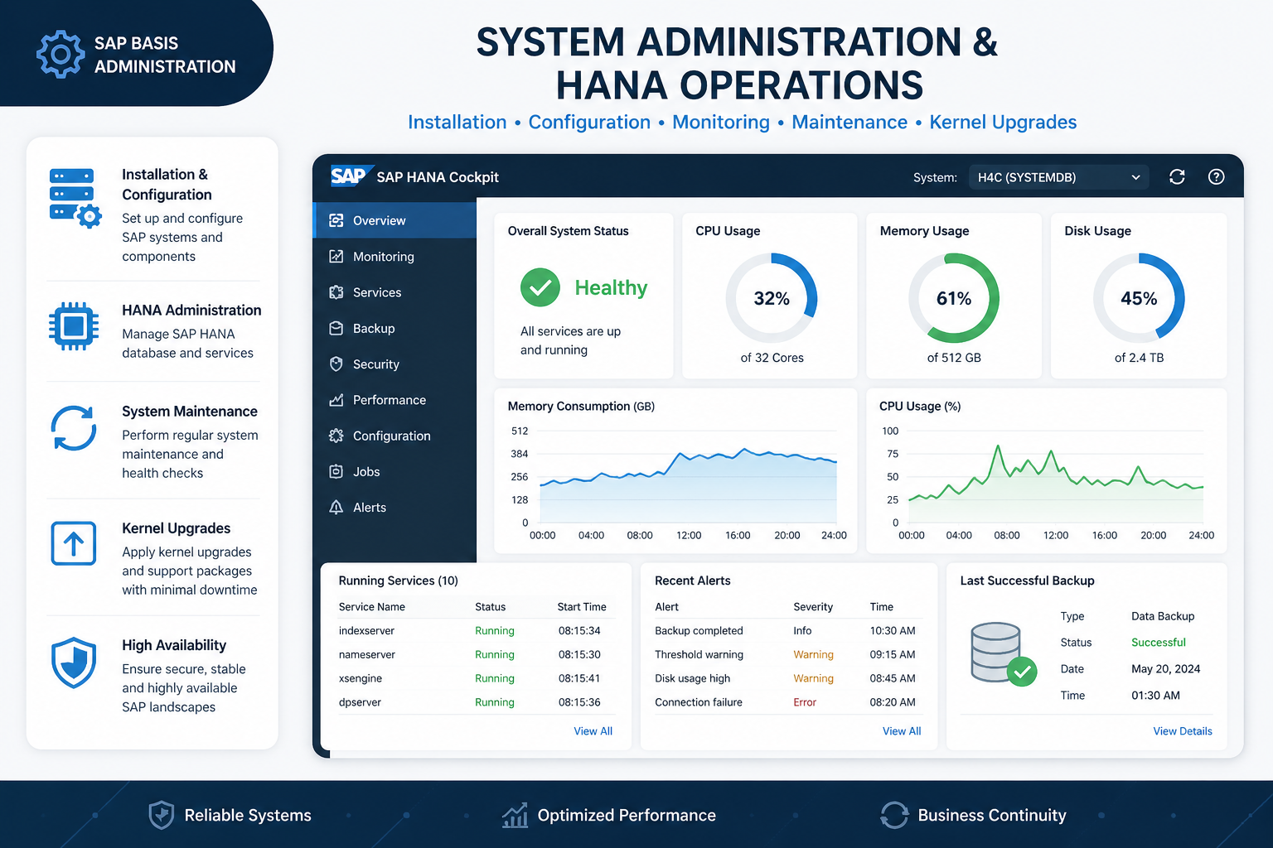Screen dimensions: 1273x848
Task: Click the Services puzzle icon
Action: click(x=336, y=292)
